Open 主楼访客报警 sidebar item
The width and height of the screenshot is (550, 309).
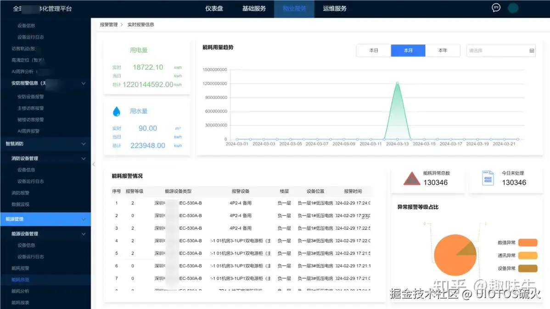(x=30, y=108)
